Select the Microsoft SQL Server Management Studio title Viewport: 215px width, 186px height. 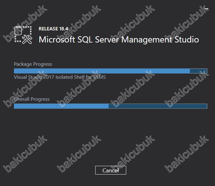tap(119, 40)
